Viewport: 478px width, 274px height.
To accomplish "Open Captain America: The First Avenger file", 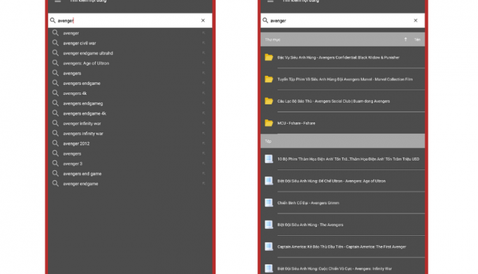I will coord(343,247).
